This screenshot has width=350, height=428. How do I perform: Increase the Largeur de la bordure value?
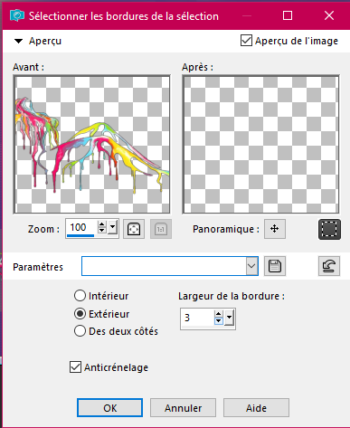219,314
